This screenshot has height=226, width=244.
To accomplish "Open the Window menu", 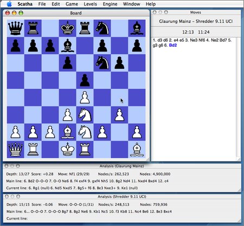I will pos(131,4).
